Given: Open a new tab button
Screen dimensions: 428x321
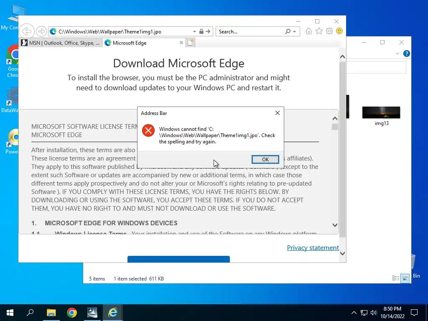Looking at the screenshot, I should point(191,43).
